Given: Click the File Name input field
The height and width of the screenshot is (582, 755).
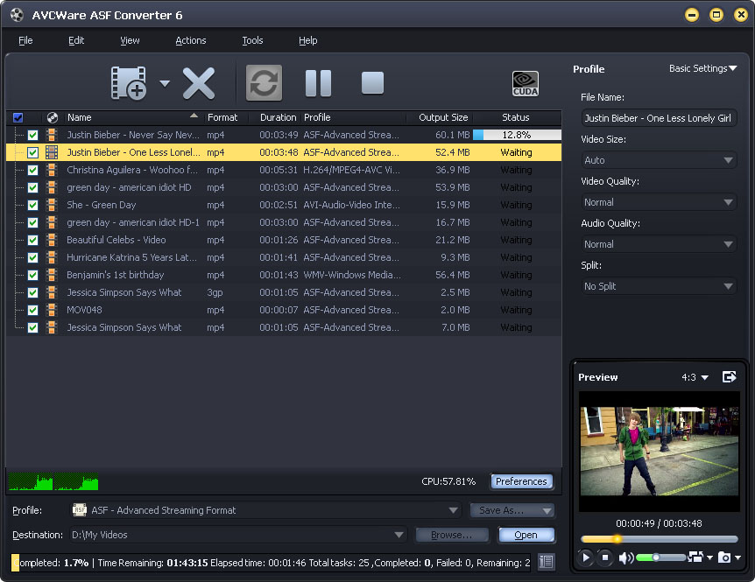Looking at the screenshot, I should [x=659, y=117].
